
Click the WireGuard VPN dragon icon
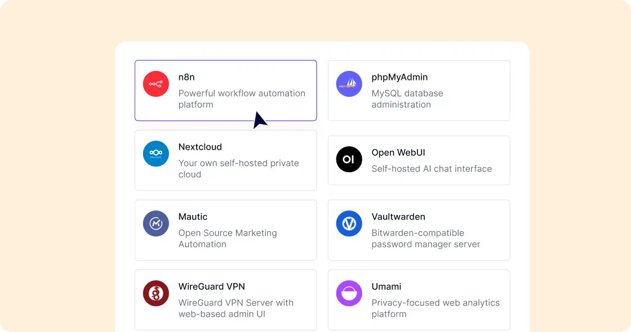[155, 293]
